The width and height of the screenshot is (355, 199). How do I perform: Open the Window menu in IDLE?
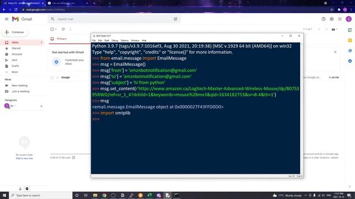[x=135, y=40]
